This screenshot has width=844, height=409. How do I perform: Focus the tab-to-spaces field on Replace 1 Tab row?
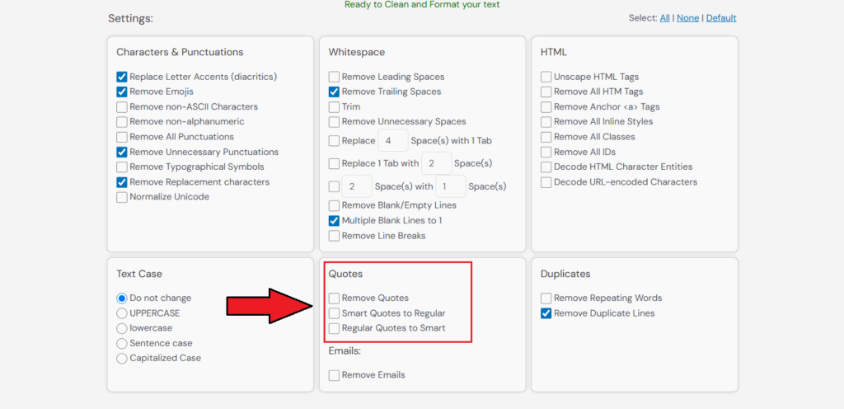point(437,163)
